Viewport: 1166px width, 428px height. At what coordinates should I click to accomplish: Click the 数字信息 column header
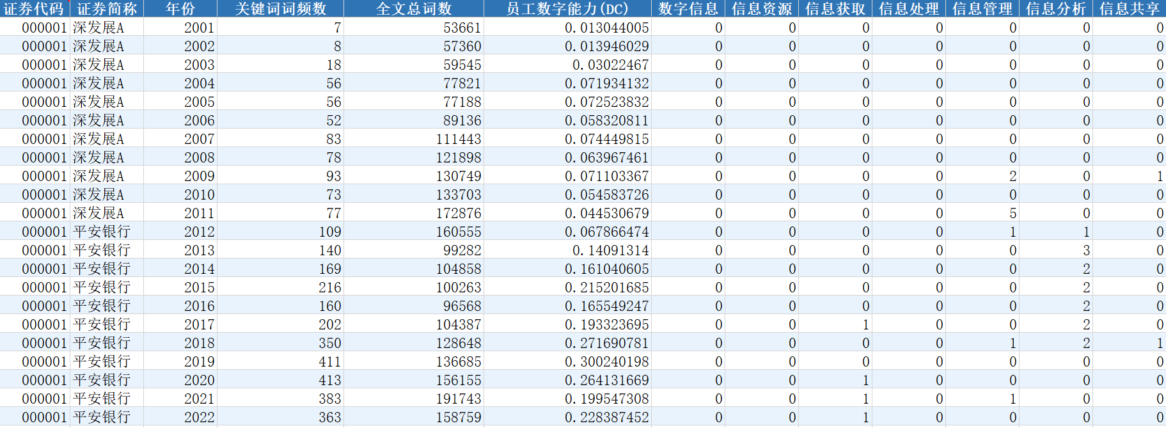688,8
